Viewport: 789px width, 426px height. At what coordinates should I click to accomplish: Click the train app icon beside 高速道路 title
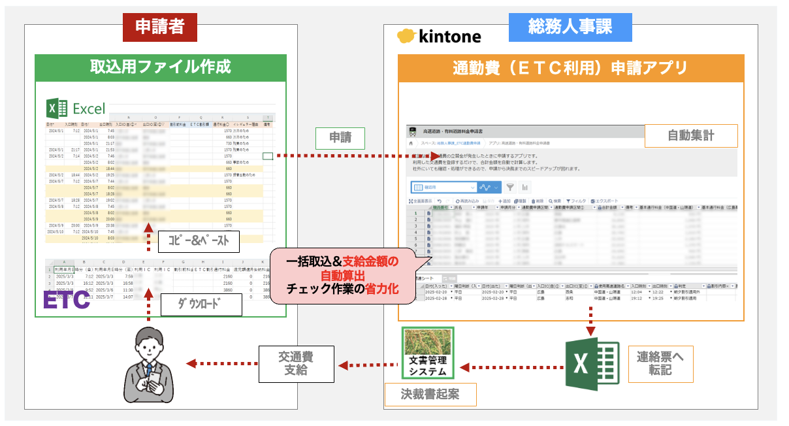(x=411, y=131)
